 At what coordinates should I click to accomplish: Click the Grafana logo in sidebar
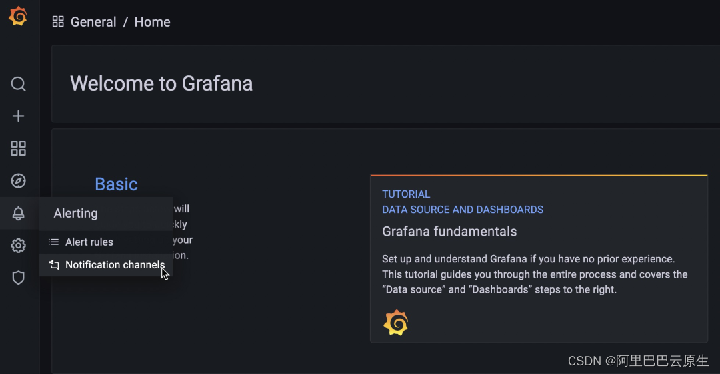[18, 16]
